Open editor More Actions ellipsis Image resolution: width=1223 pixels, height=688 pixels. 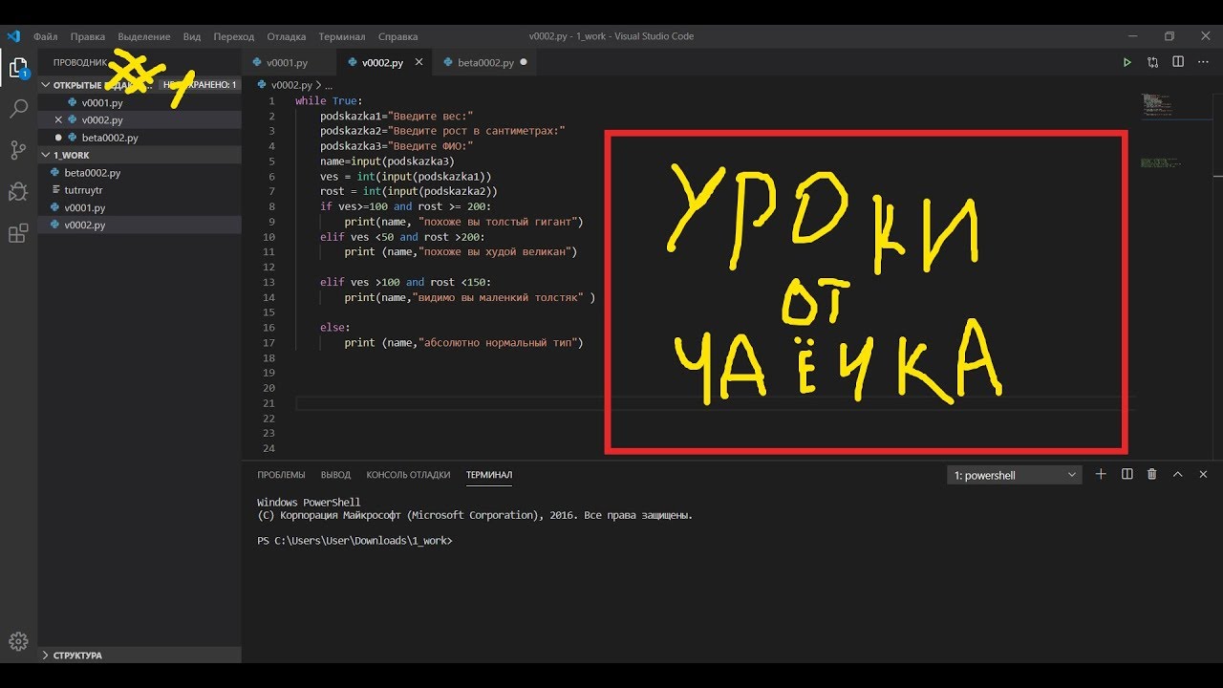[1203, 62]
